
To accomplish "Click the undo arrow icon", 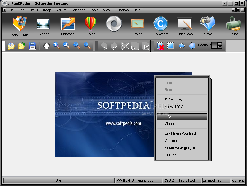I will [x=104, y=46].
